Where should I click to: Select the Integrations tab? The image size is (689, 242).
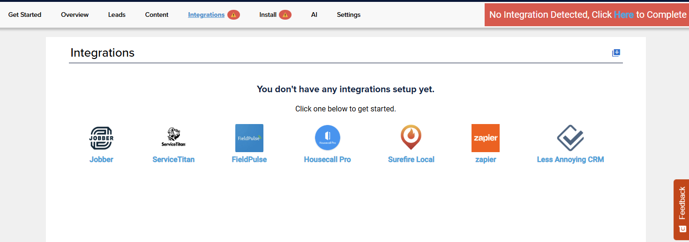206,15
